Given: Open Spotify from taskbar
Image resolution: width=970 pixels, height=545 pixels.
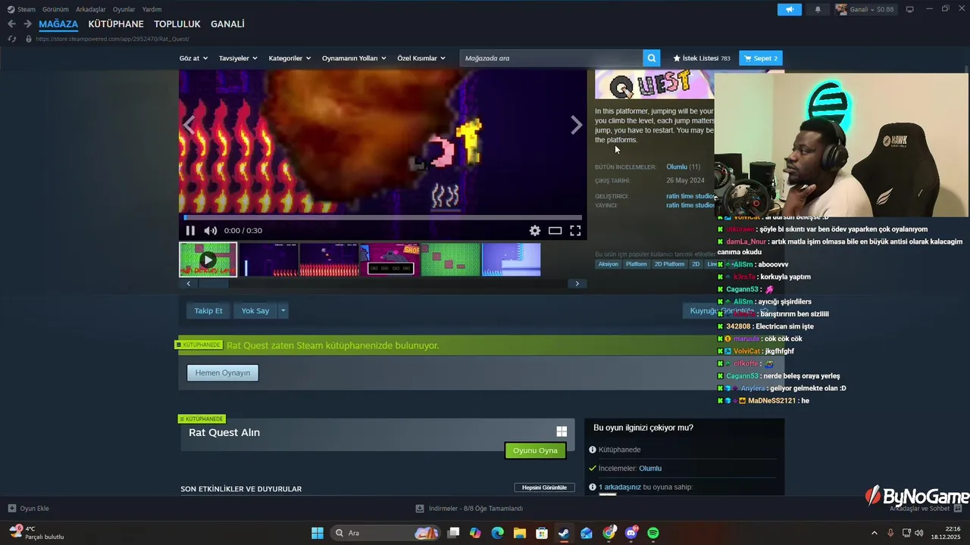Looking at the screenshot, I should pyautogui.click(x=653, y=533).
